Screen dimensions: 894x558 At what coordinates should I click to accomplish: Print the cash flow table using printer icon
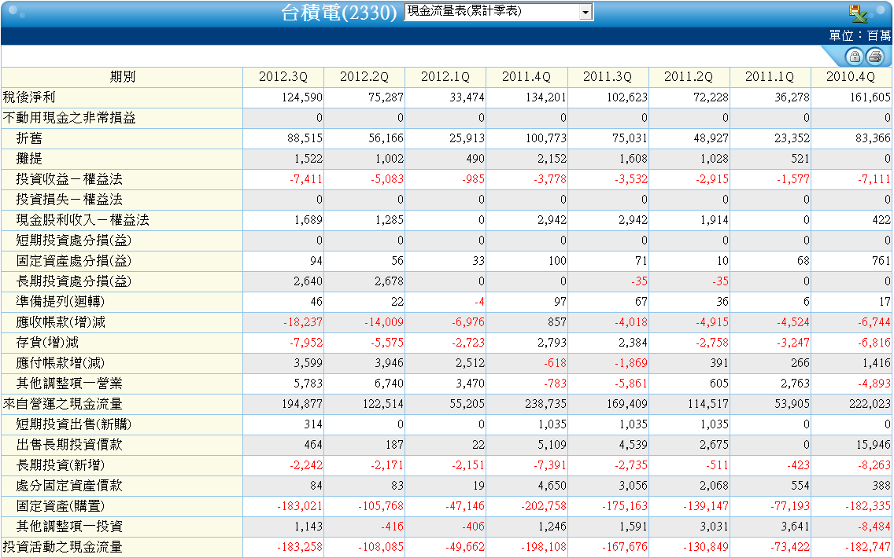(874, 56)
